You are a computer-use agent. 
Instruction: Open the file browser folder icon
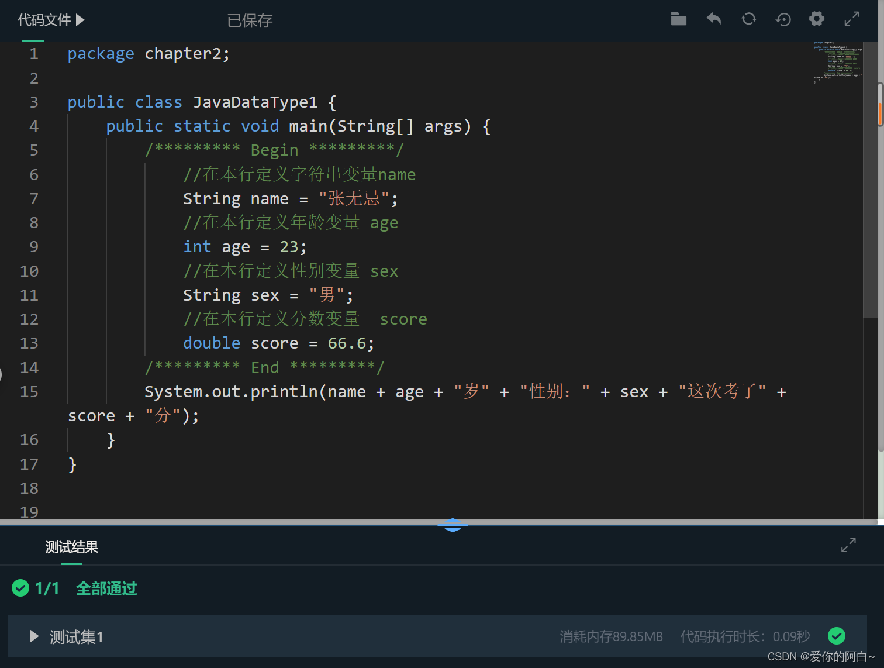678,19
